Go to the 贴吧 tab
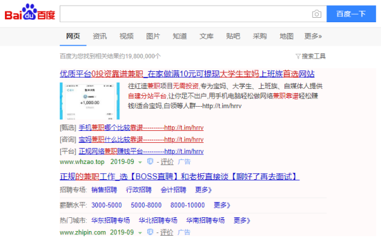Screen dimensions: 381x242 233,36
